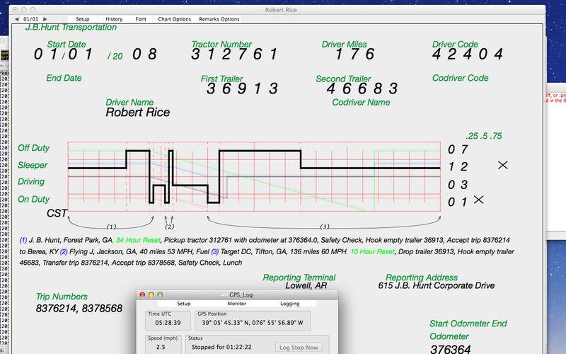Click the green 10 Hour Reset remark
The height and width of the screenshot is (354, 566).
pos(373,252)
